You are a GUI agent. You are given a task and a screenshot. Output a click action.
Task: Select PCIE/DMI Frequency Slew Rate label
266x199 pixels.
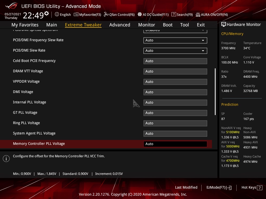coord(38,40)
